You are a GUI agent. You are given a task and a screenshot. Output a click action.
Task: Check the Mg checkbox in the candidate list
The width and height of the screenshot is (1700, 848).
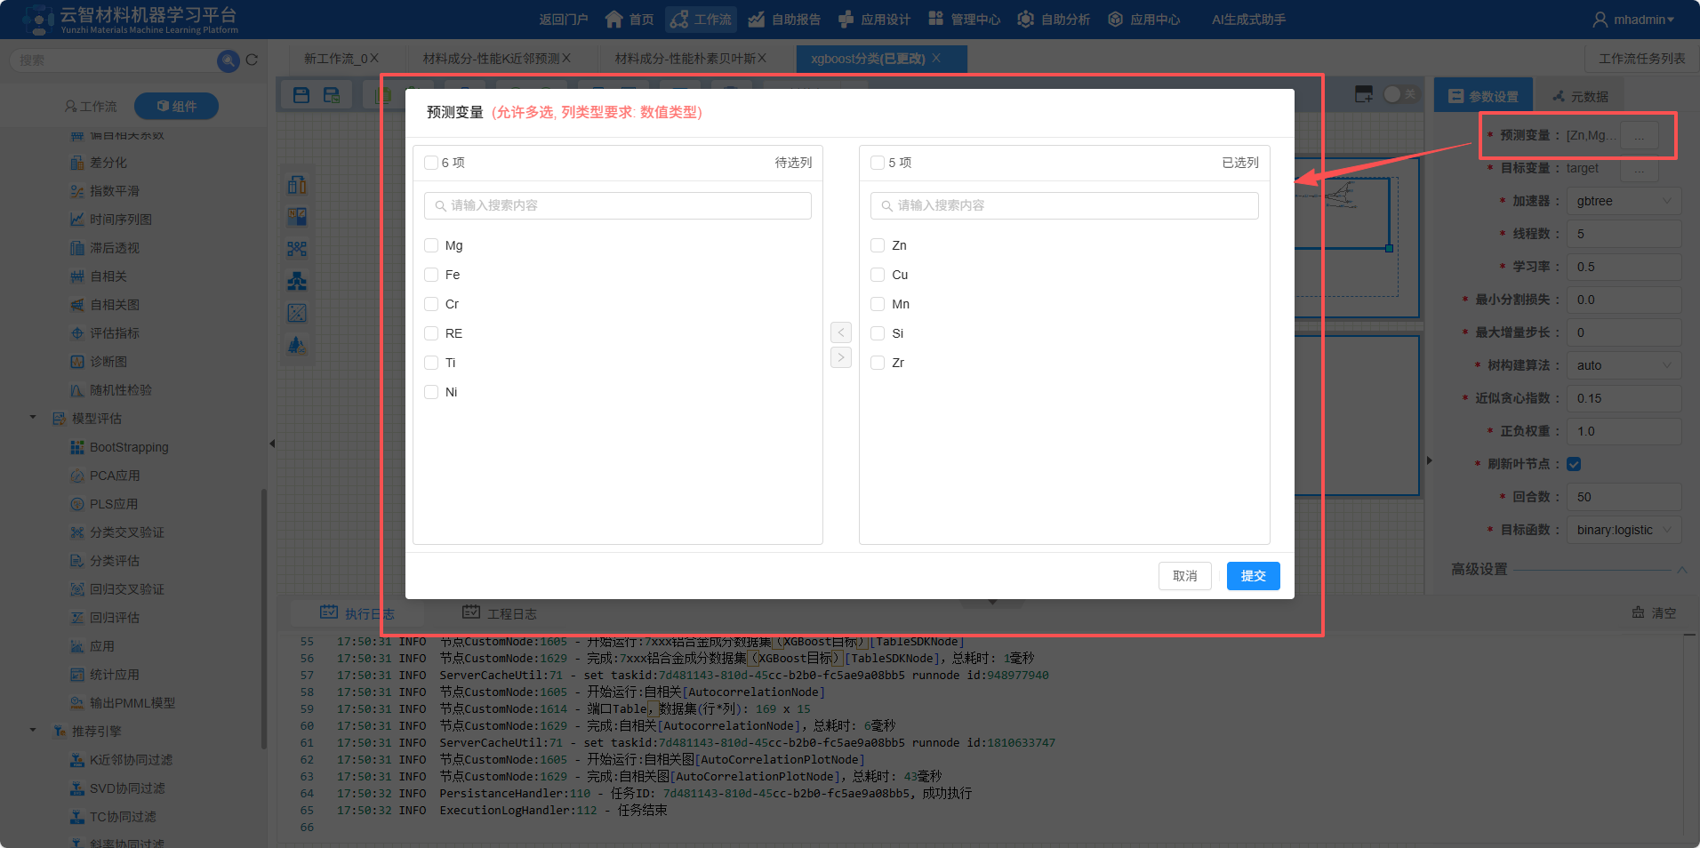coord(431,244)
